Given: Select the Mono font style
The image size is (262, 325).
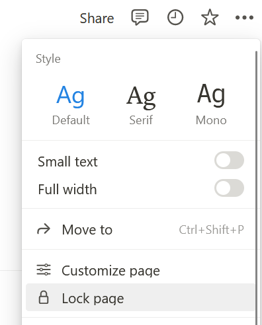Looking at the screenshot, I should [211, 104].
